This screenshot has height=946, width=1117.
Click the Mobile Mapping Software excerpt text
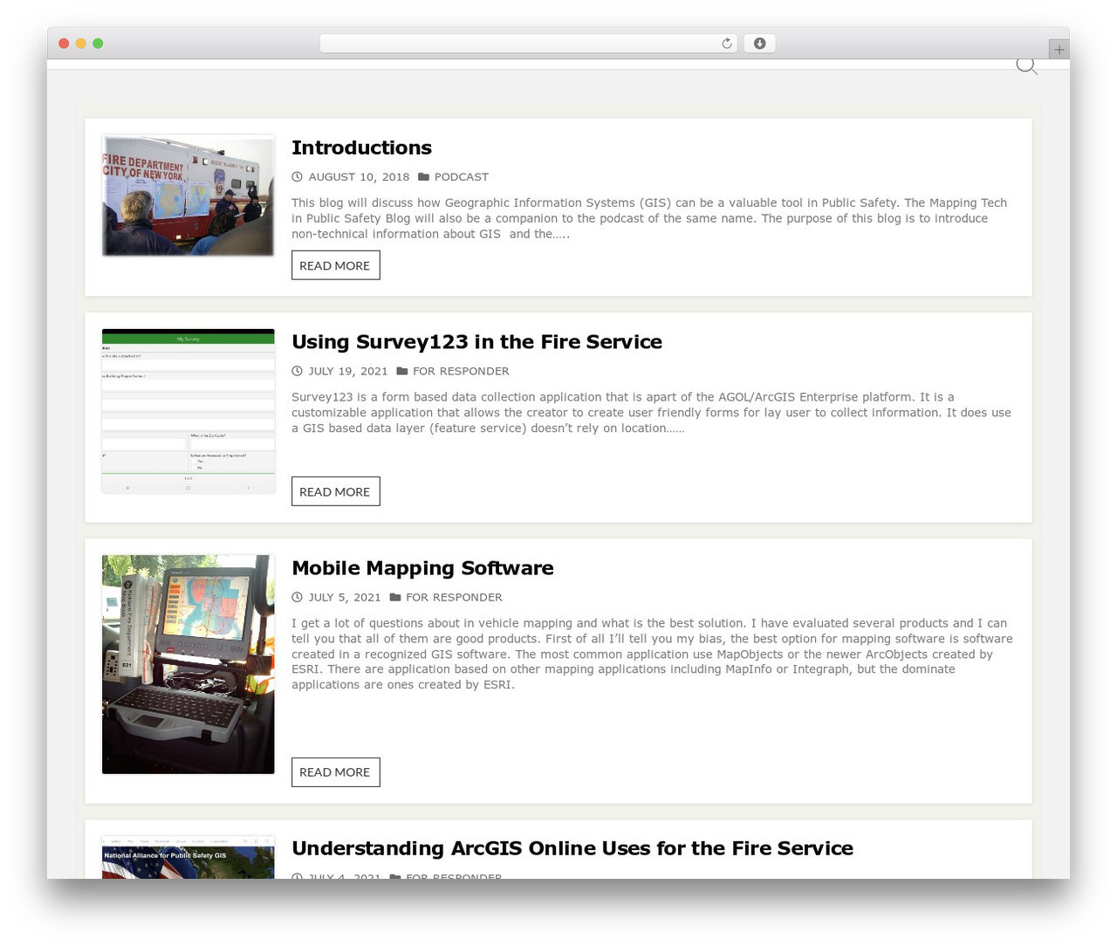pyautogui.click(x=652, y=654)
